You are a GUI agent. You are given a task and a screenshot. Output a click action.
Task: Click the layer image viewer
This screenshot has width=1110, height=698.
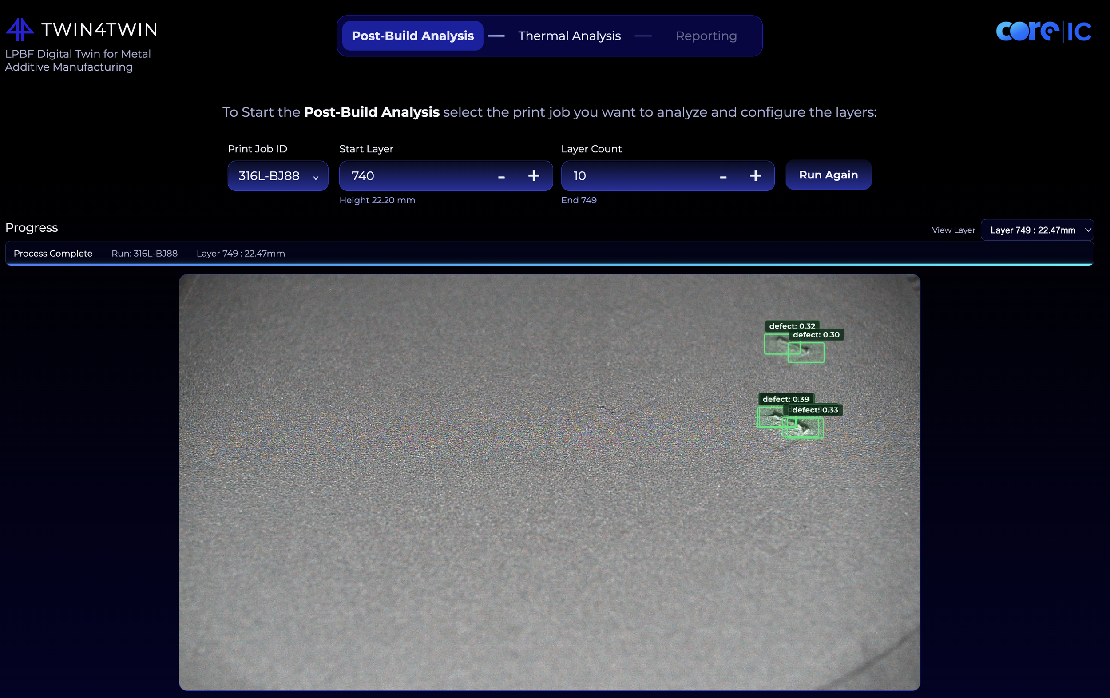pyautogui.click(x=550, y=482)
